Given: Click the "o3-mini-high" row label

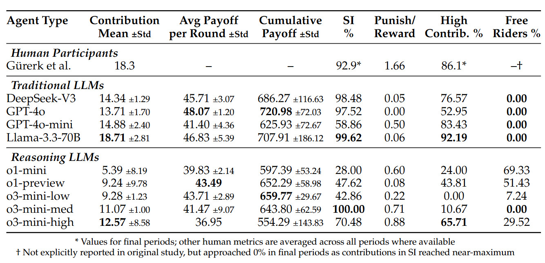Looking at the screenshot, I should coord(40,222).
